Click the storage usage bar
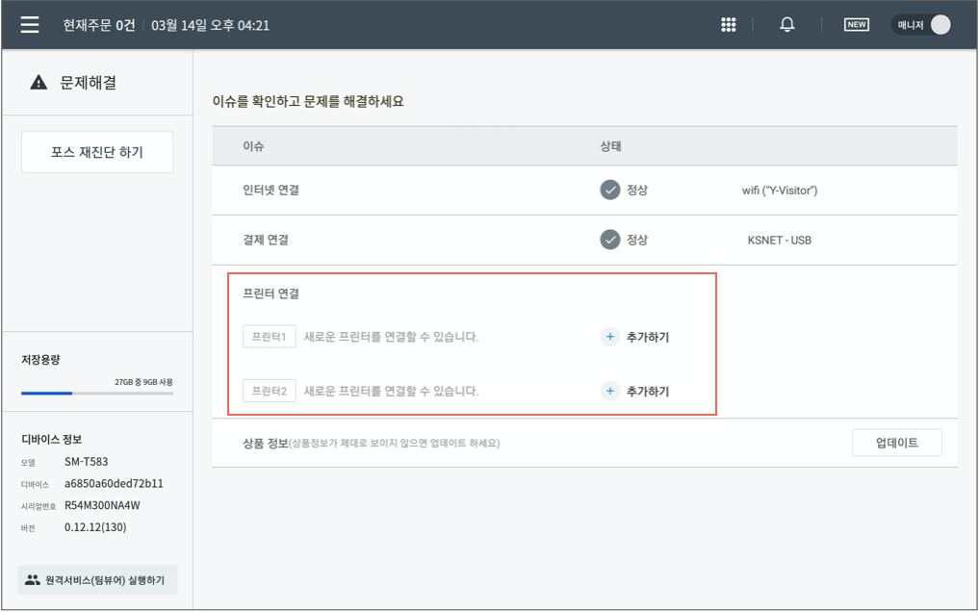 97,393
